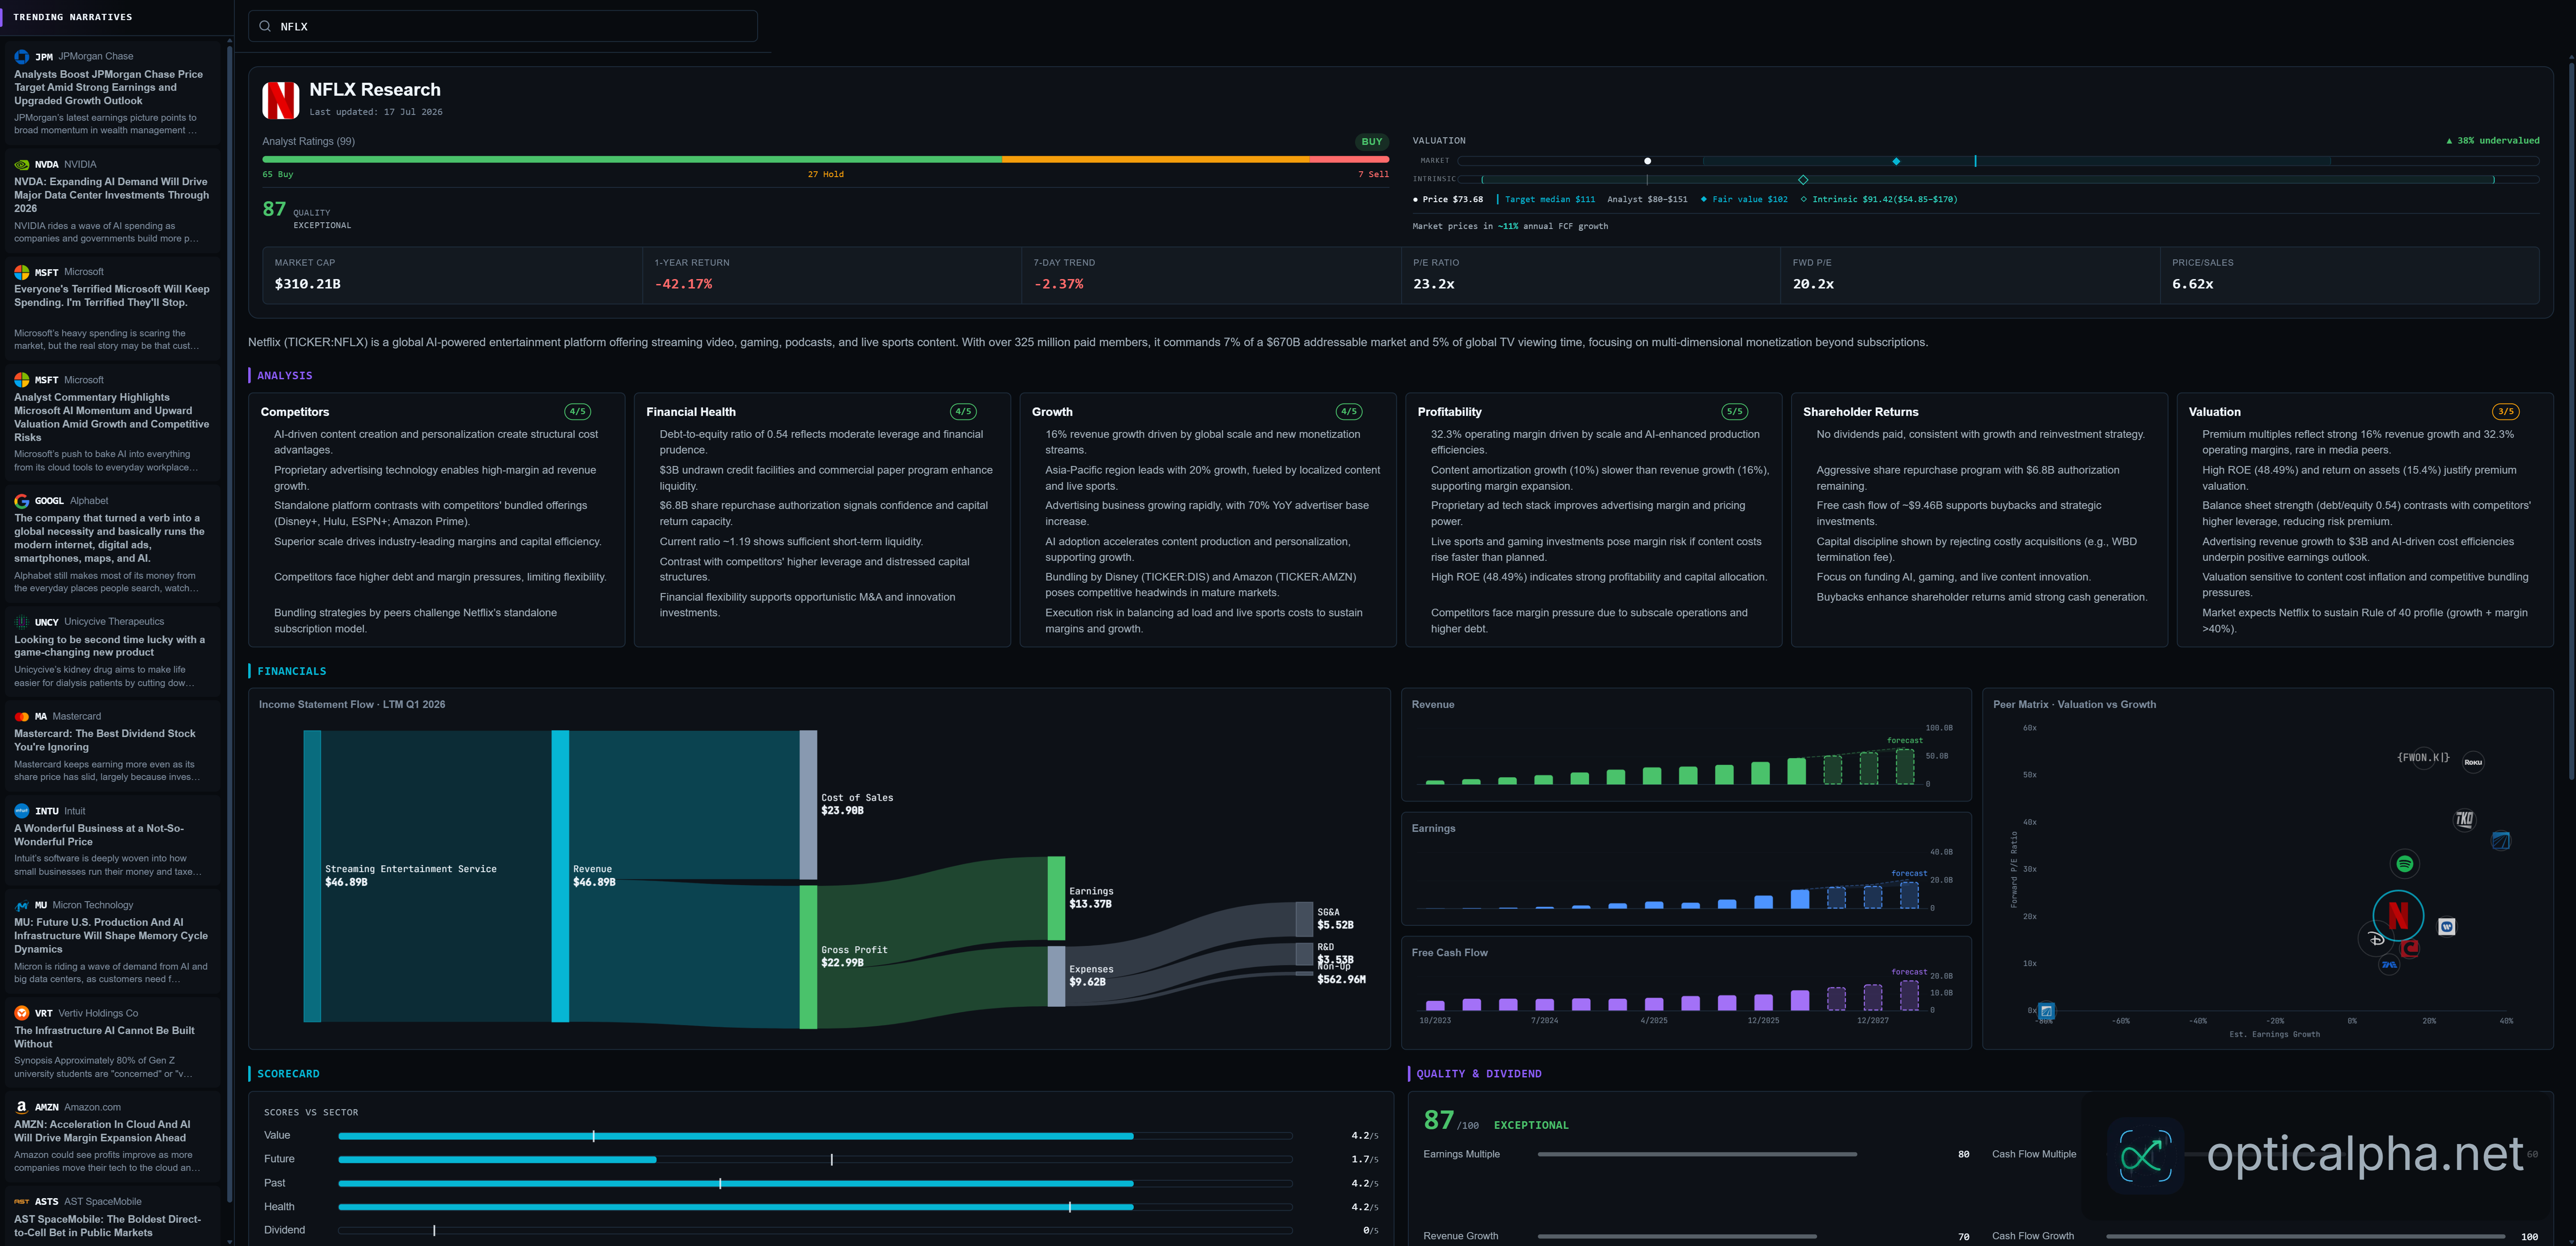Open the JPMorgan Chase logo icon
Screen dimensions: 2576x1246
click(21, 57)
